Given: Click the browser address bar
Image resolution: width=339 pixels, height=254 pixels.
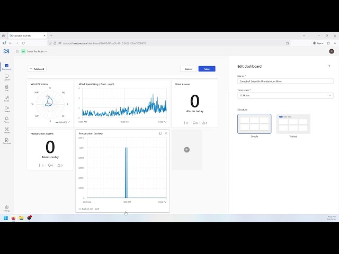Looking at the screenshot, I should pos(168,43).
